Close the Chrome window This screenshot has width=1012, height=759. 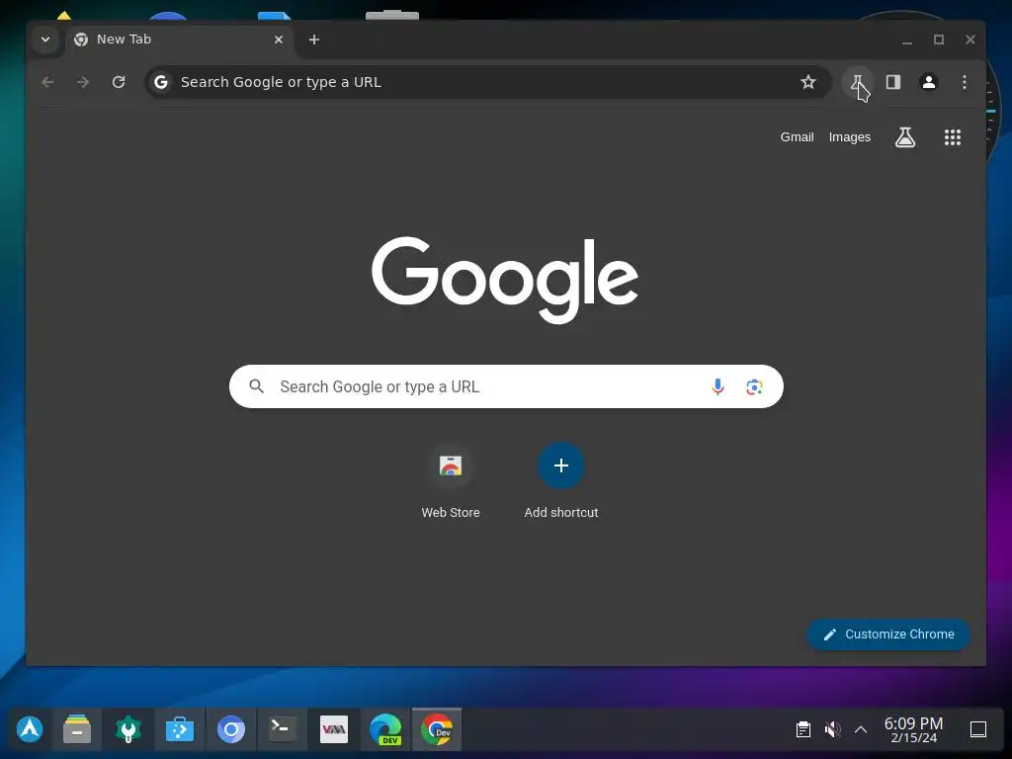click(970, 40)
